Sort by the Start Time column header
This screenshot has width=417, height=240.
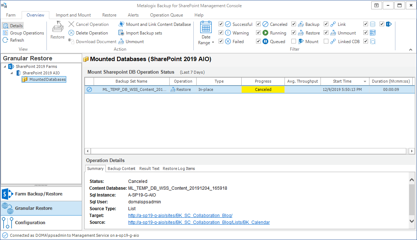[342, 81]
